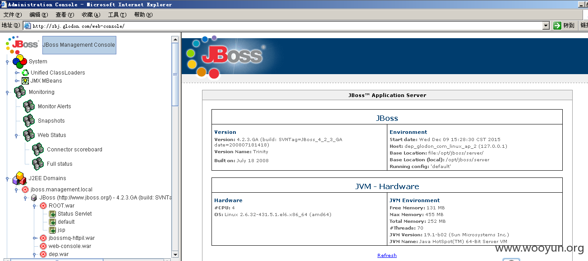This screenshot has width=588, height=261.
Task: Select the dep.war icon
Action: coord(43,254)
